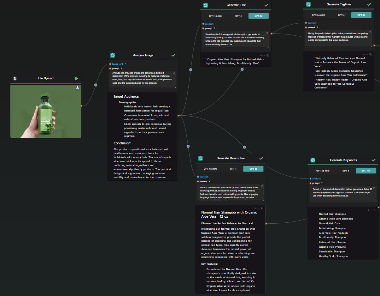Set Generate Description model to GPT-4o-mini
This screenshot has height=296, width=380.
click(x=210, y=169)
